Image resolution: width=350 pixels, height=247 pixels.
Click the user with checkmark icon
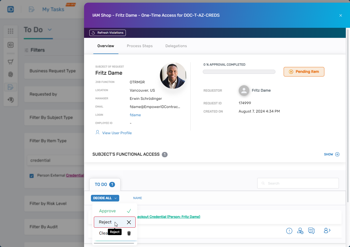pos(300,231)
